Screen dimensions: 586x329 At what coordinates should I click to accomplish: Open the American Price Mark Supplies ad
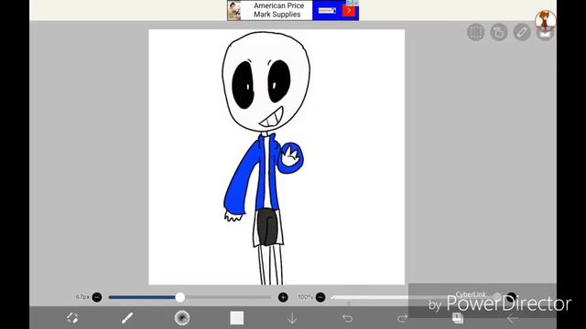point(293,10)
